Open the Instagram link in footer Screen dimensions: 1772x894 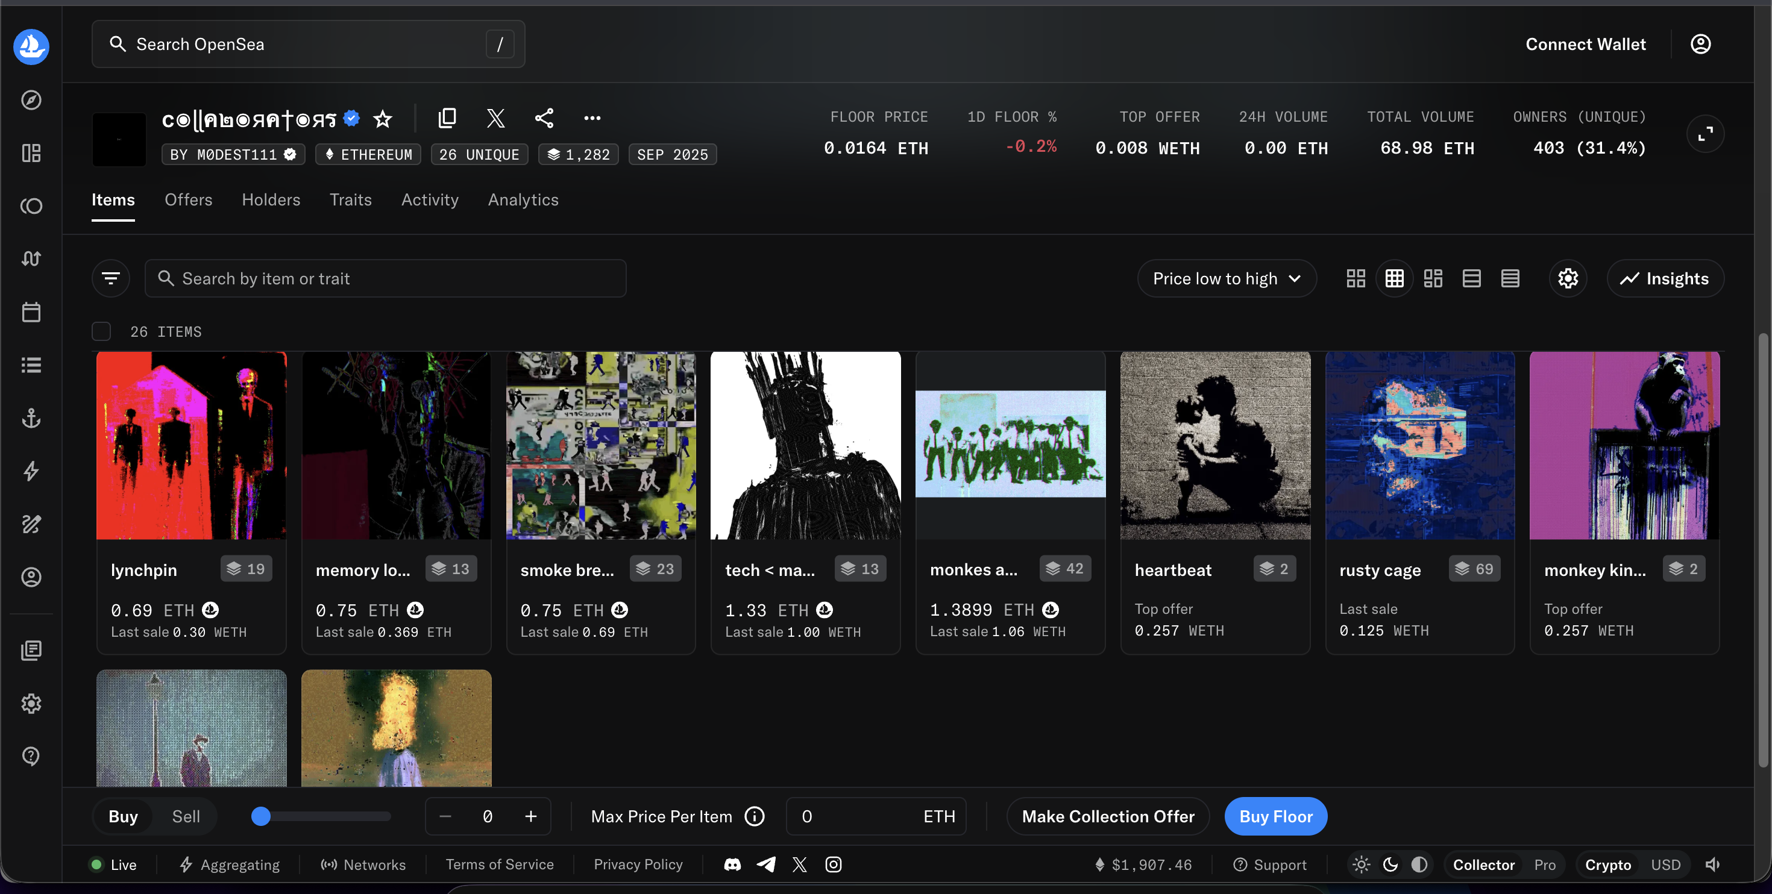pyautogui.click(x=833, y=864)
